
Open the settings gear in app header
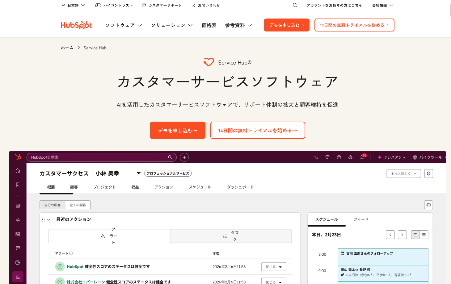point(350,157)
